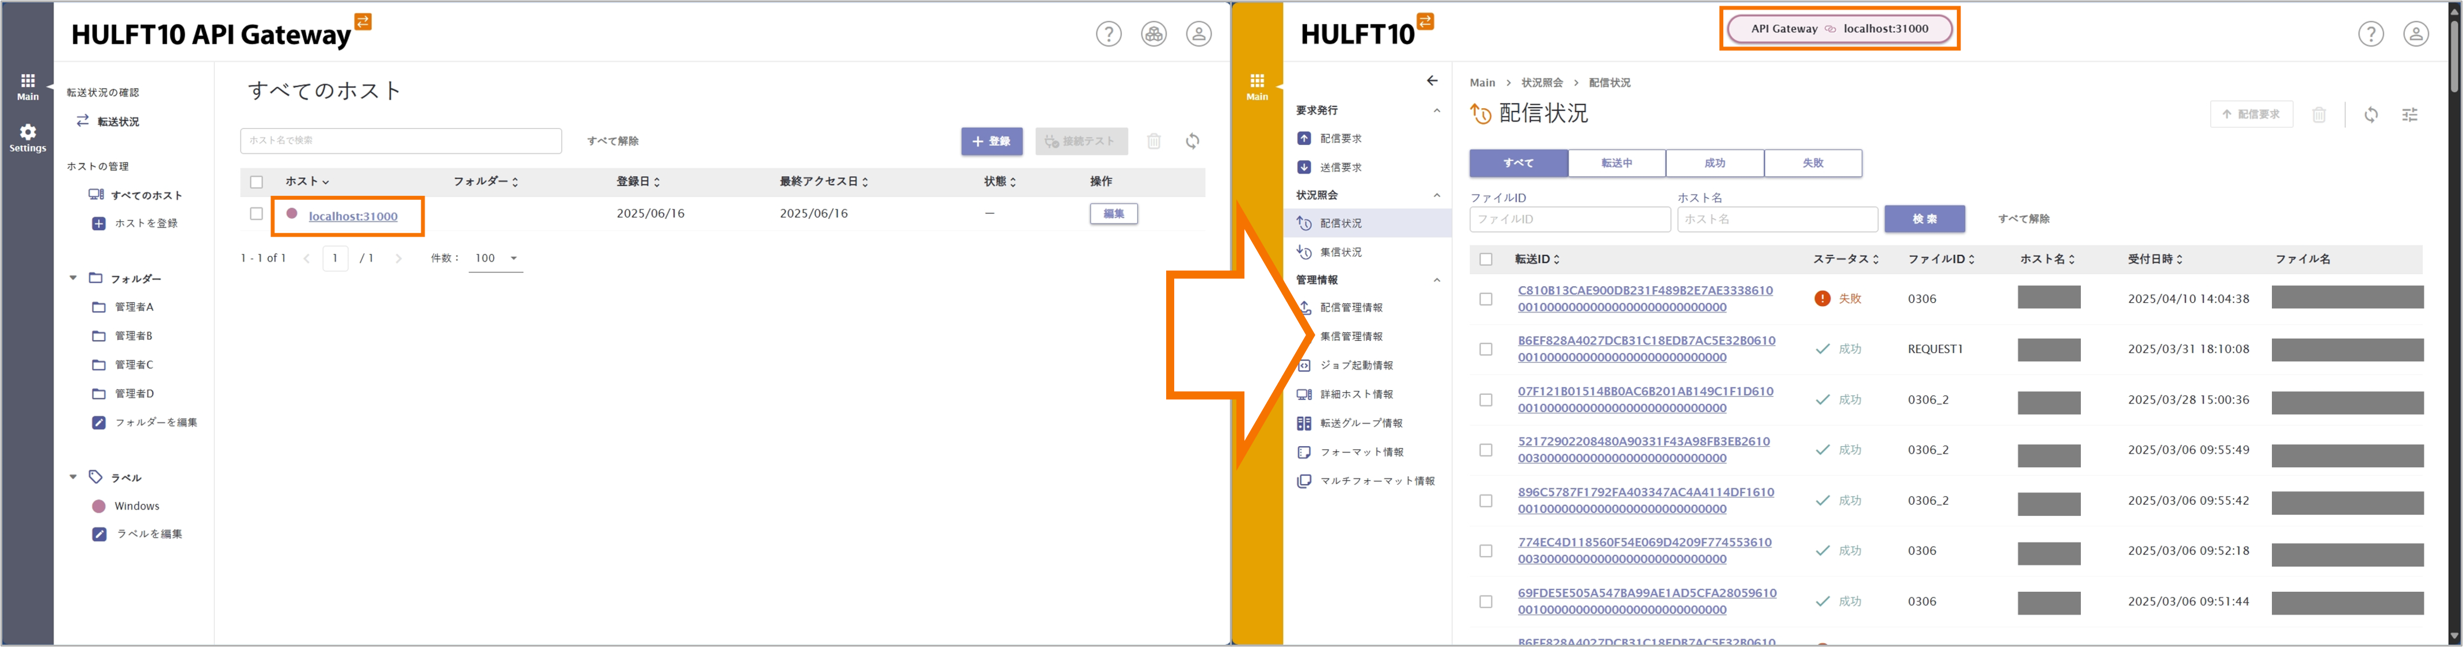Click the back arrow to collapse the HULFT10 menu
Screen dimensions: 2463x647
pyautogui.click(x=1432, y=81)
